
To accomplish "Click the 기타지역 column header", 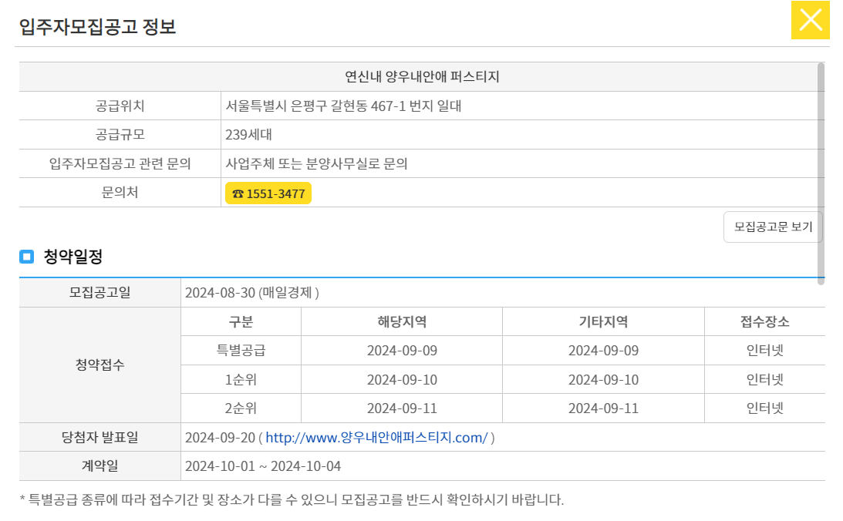I will tap(602, 321).
